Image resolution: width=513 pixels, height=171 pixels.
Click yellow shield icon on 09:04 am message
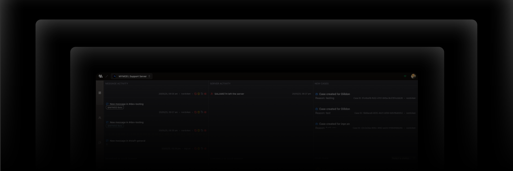coord(199,94)
